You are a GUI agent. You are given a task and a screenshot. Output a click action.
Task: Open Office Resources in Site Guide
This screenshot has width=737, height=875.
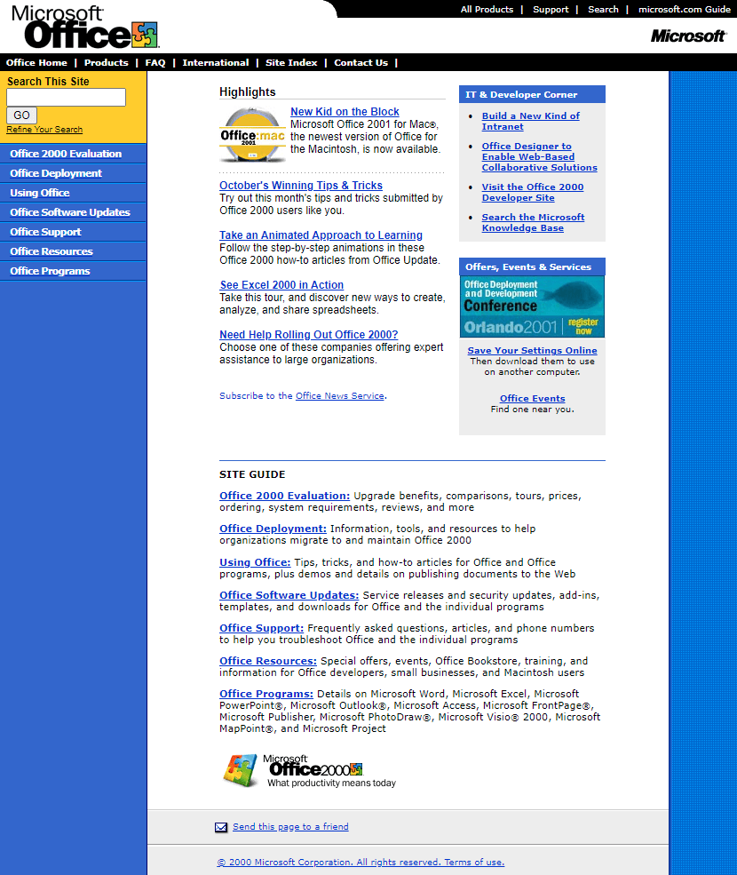pos(268,661)
